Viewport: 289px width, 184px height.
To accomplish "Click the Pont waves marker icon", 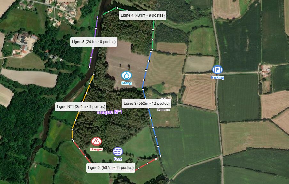I will coord(118,151).
